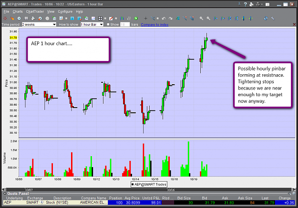Viewport: 298px width, 208px height.
Task: Select the red pencil drawing tool
Action: pyautogui.click(x=111, y=19)
